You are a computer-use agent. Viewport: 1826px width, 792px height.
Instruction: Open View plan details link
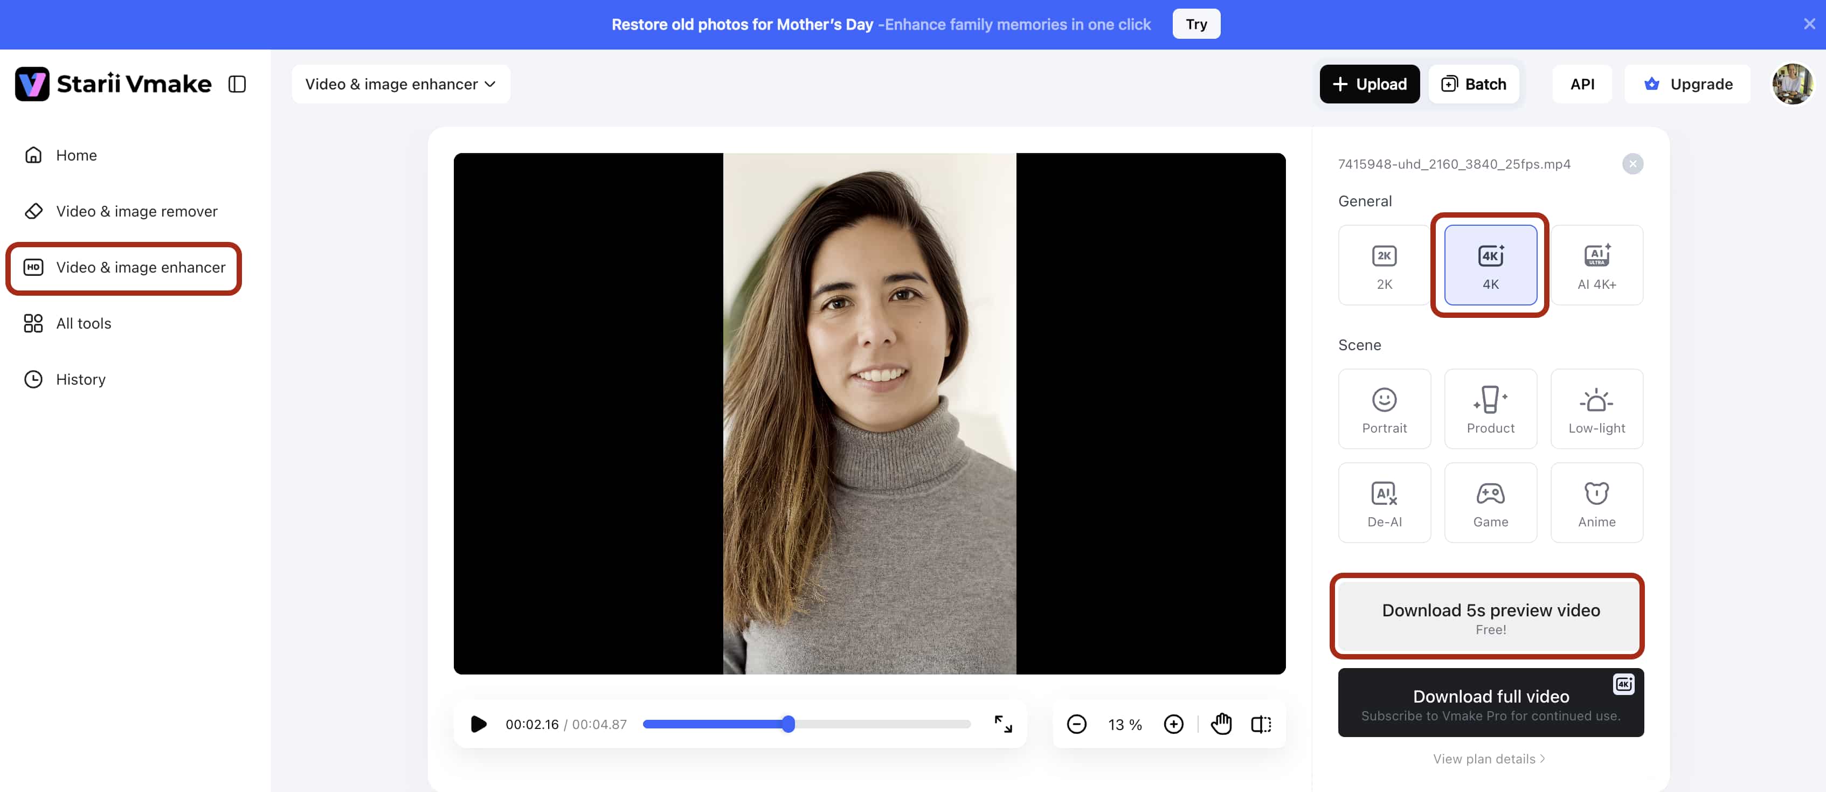tap(1489, 759)
